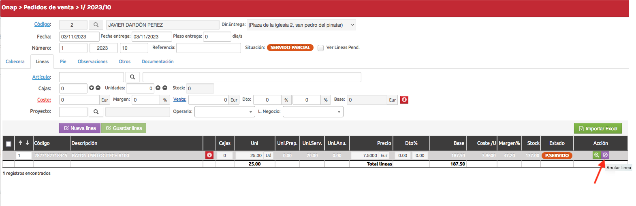The height and width of the screenshot is (206, 636).
Task: Click the purple Anular línea cancel icon
Action: (x=605, y=155)
